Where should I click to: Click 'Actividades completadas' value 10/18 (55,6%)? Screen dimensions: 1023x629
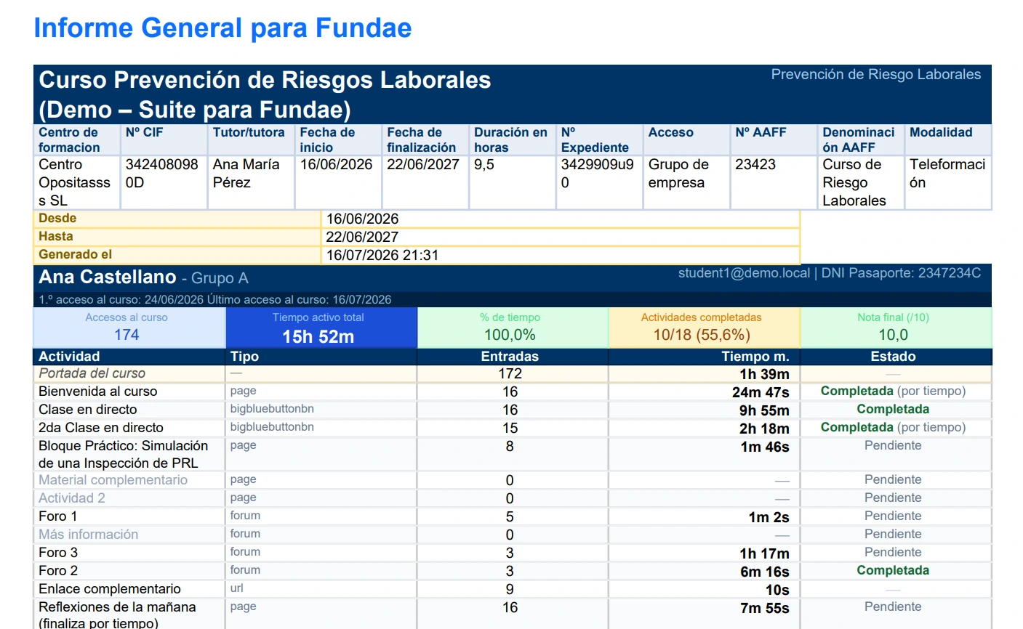pyautogui.click(x=702, y=335)
